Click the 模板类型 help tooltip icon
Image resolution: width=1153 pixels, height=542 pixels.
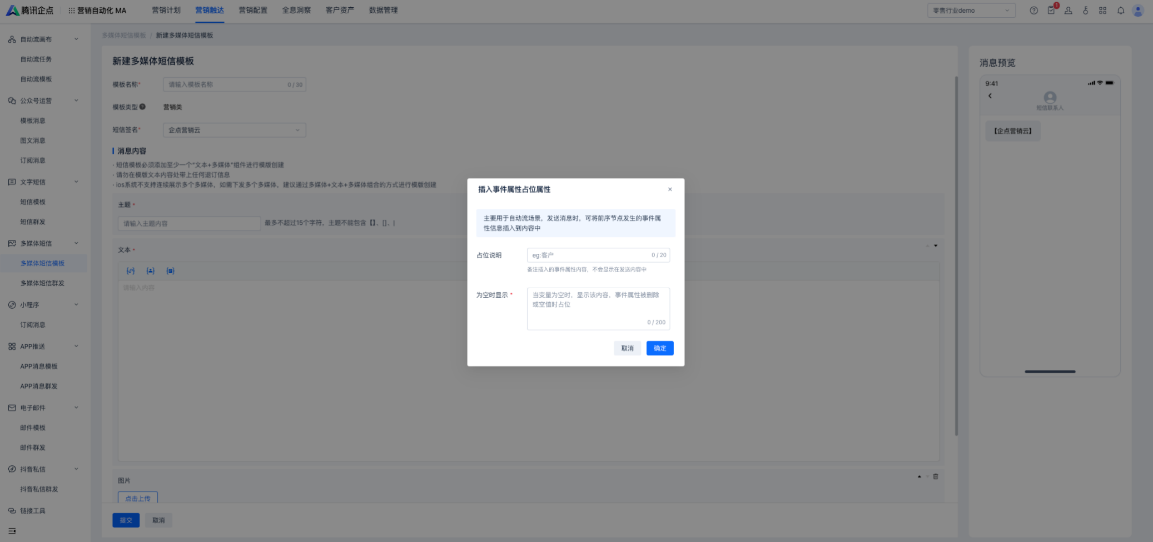pos(142,107)
